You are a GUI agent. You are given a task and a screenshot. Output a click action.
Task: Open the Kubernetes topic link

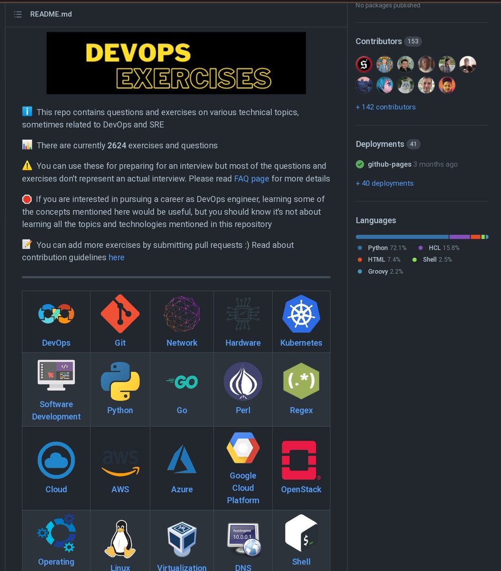[301, 343]
